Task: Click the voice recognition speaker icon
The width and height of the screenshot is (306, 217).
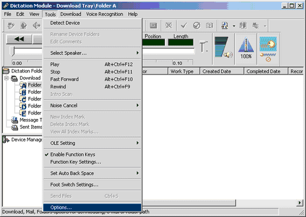Action: click(225, 26)
